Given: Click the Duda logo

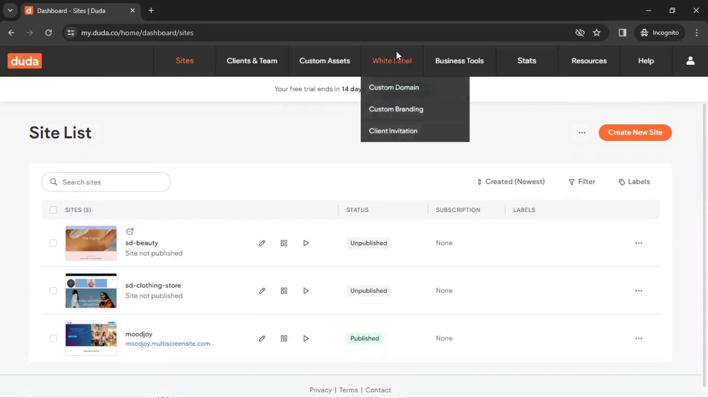Looking at the screenshot, I should 25,61.
